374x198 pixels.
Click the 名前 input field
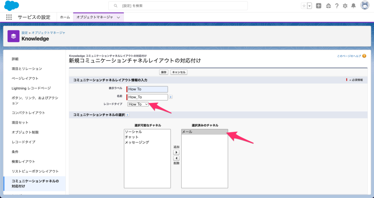pos(148,97)
